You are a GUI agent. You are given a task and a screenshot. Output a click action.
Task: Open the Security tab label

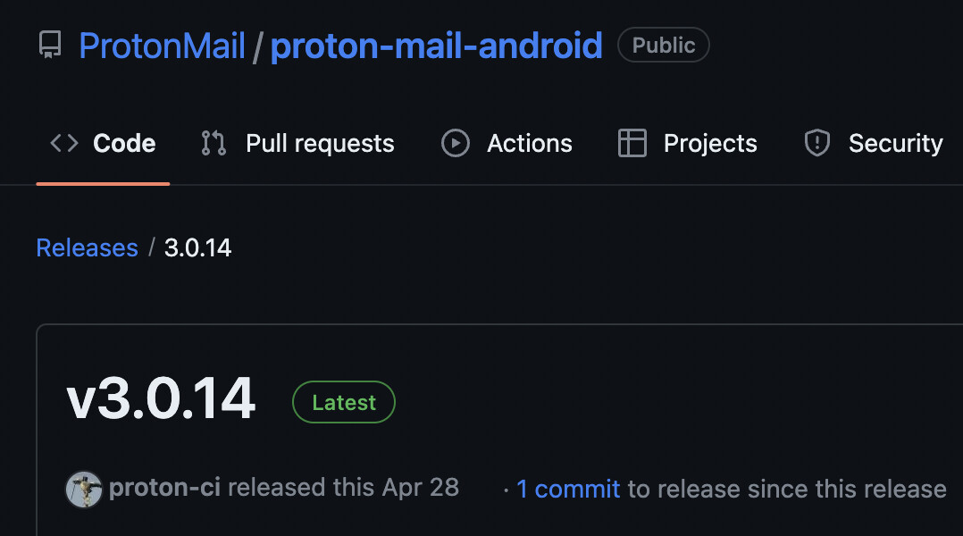[x=895, y=143]
